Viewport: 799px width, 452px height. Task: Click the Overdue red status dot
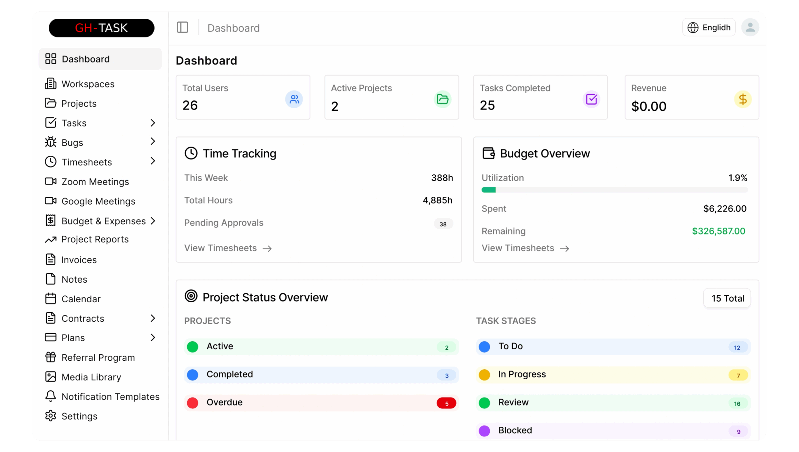193,403
